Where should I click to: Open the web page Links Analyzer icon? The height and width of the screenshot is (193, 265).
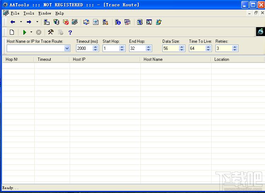(x=96, y=22)
